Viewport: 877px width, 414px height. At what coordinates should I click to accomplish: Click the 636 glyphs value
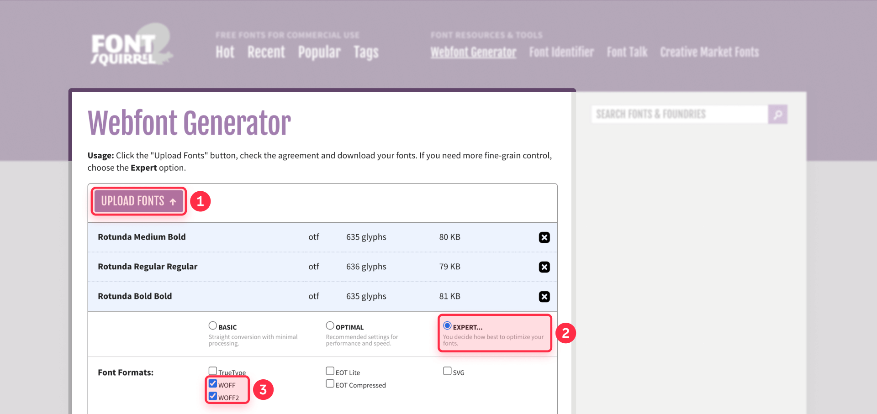(x=366, y=267)
